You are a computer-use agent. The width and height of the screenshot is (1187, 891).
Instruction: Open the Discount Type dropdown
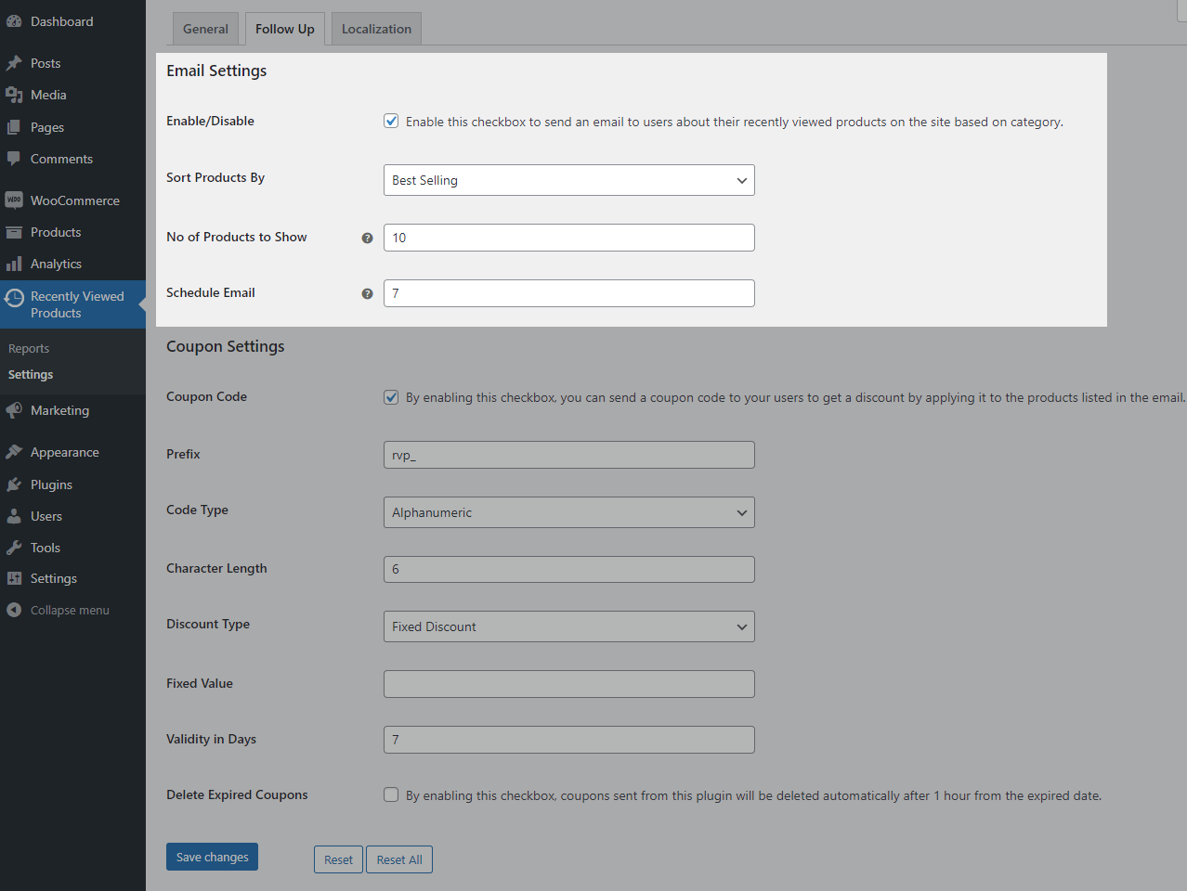click(x=568, y=626)
